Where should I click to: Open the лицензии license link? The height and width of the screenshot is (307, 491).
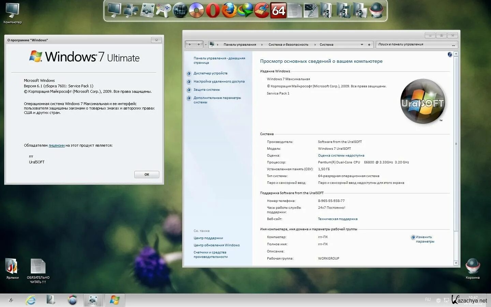pos(57,145)
